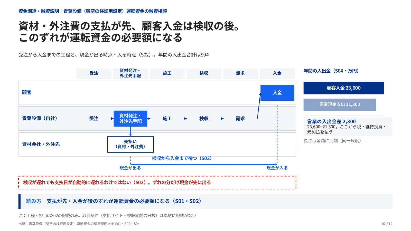The image size is (411, 231).
Task: Select the 営業の入出金差 2,300 heading
Action: click(x=331, y=121)
